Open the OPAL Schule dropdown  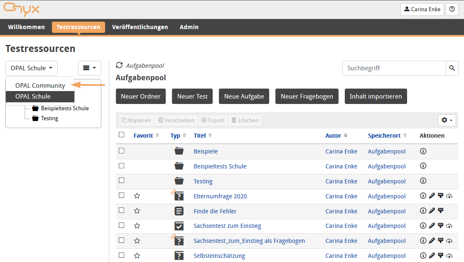point(32,68)
